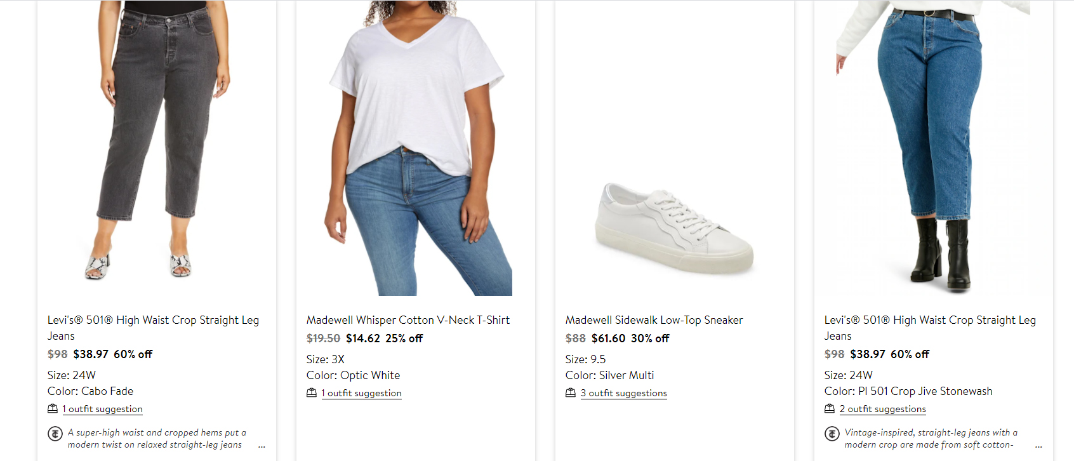Expand the "A super-high waist" description ellipsis
The height and width of the screenshot is (461, 1074).
[x=262, y=446]
